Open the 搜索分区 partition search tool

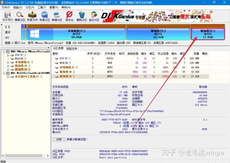click(20, 16)
